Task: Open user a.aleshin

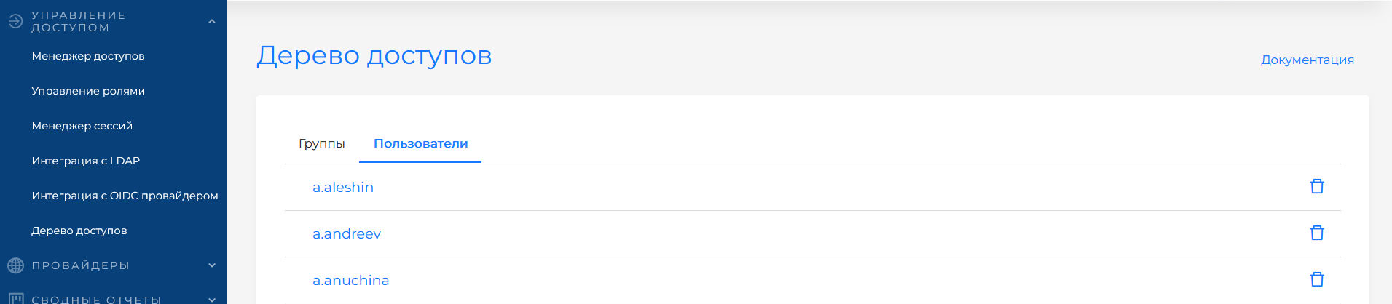Action: (x=343, y=187)
